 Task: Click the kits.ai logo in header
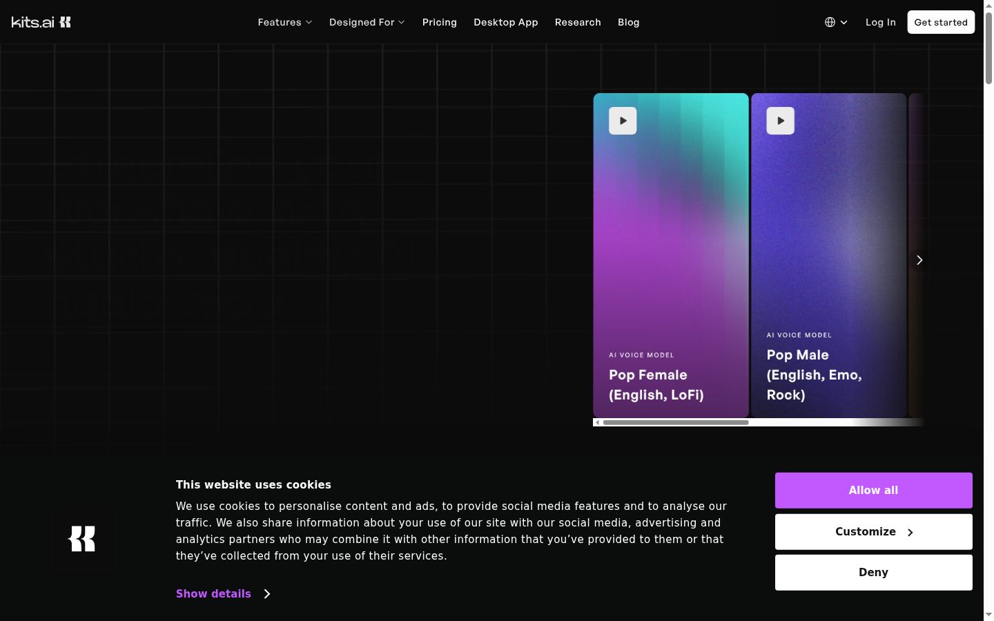pyautogui.click(x=41, y=22)
